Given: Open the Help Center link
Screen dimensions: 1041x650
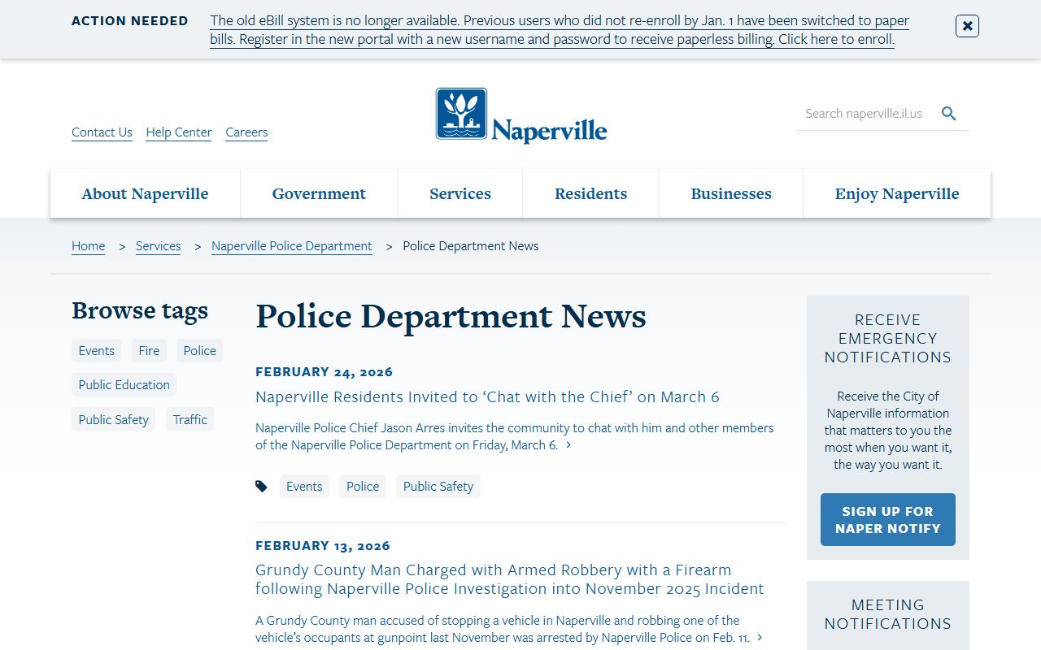Looking at the screenshot, I should 179,132.
